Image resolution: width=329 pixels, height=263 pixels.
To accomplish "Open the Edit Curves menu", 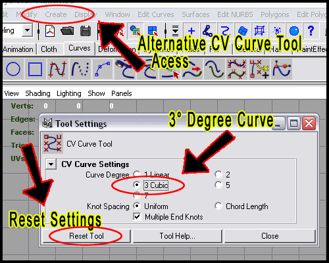I will point(156,14).
